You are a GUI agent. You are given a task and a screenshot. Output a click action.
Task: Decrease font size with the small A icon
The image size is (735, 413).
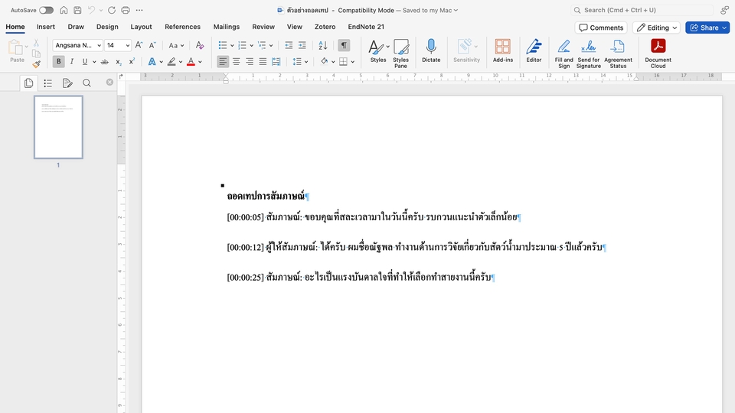coord(152,45)
